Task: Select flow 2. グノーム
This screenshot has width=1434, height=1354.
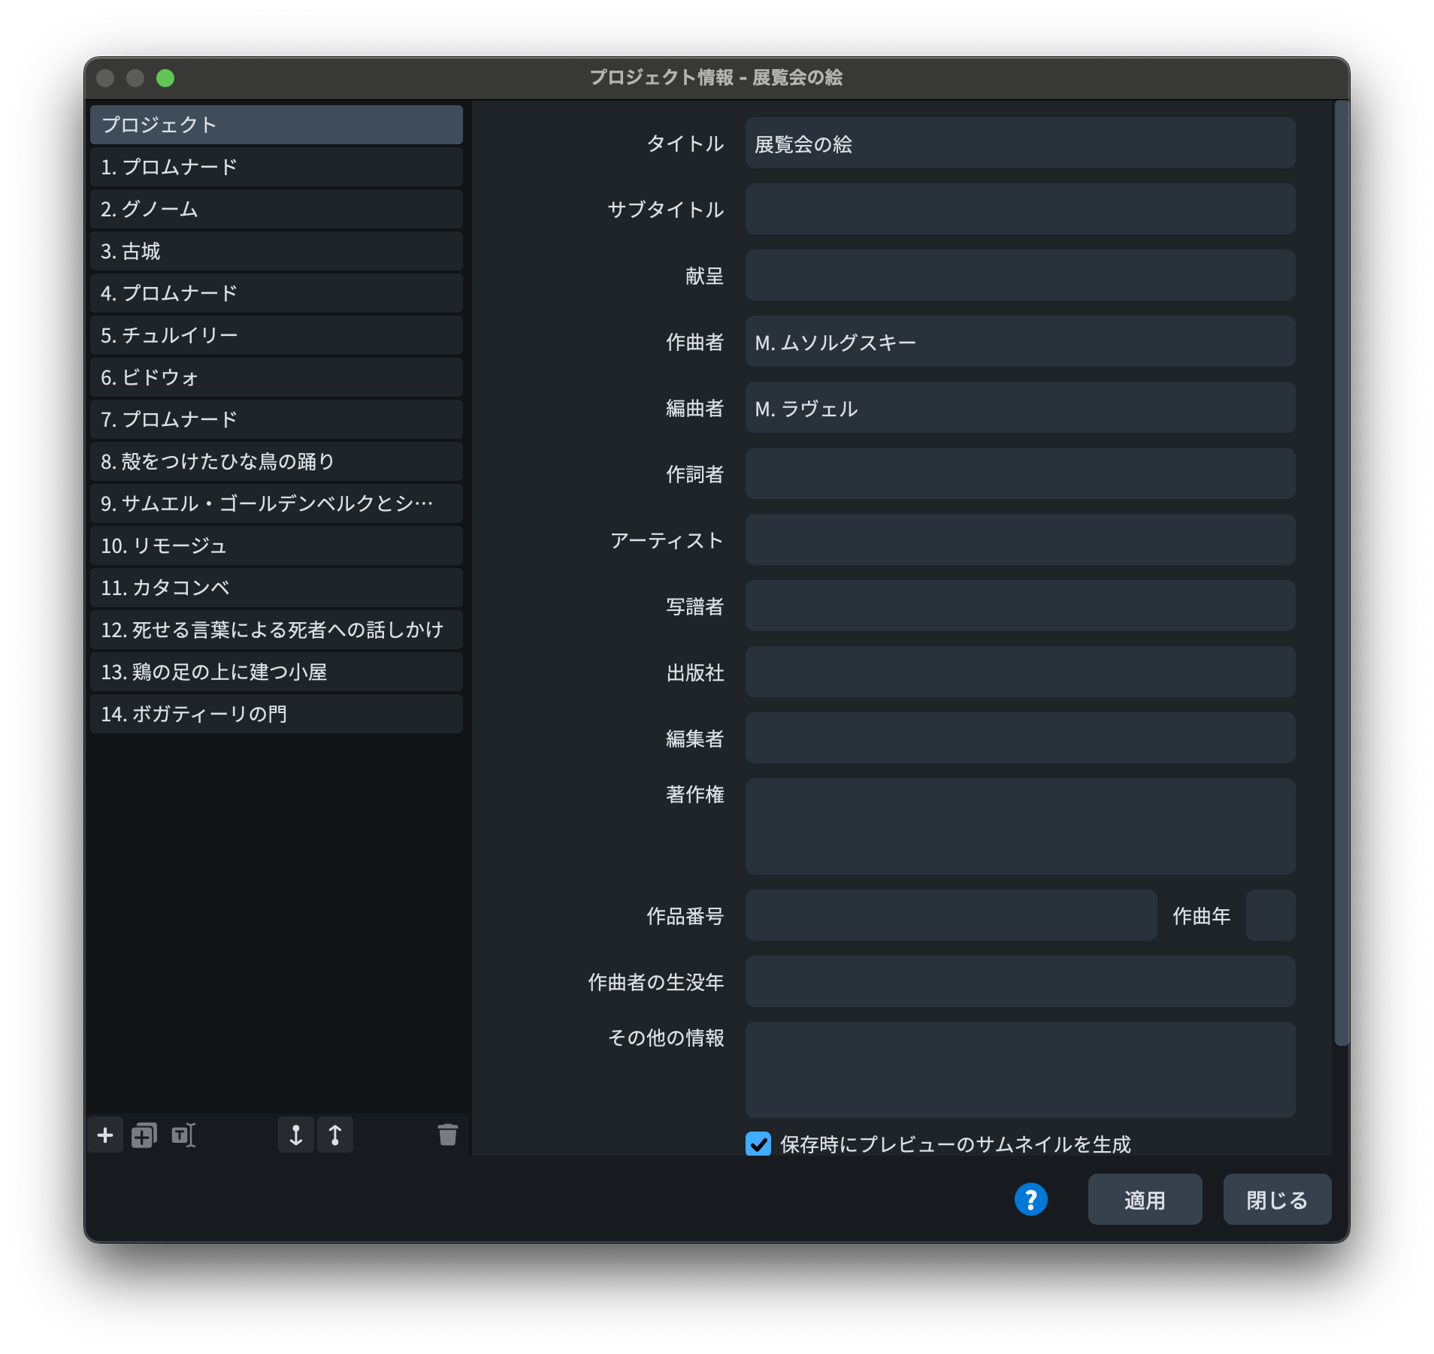Action: tap(276, 209)
